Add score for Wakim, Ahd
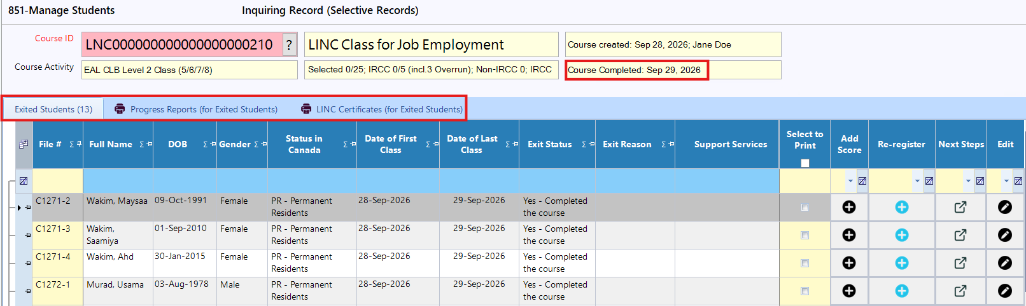The height and width of the screenshot is (306, 1026). [x=849, y=263]
